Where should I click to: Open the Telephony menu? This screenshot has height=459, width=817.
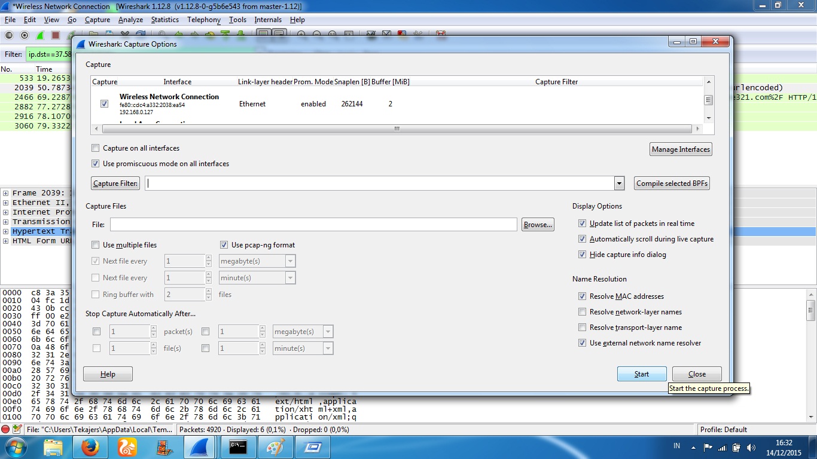(x=204, y=20)
